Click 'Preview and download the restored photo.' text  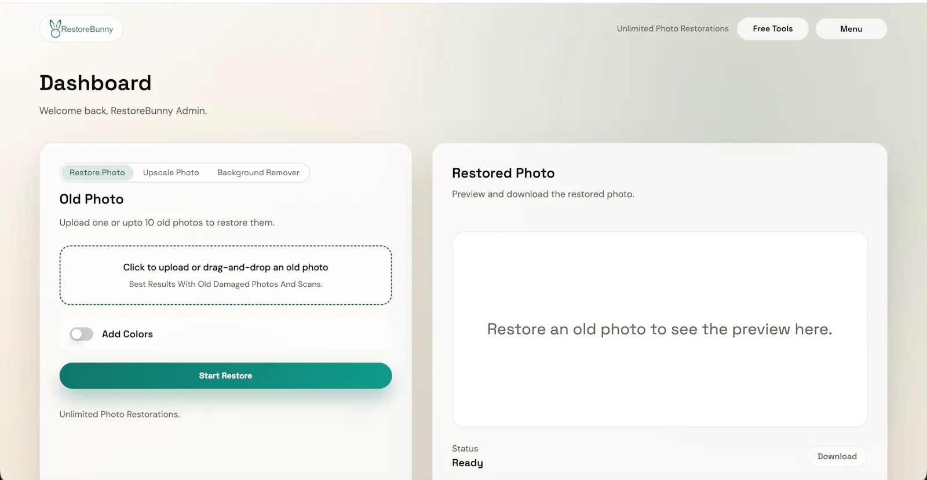tap(543, 194)
